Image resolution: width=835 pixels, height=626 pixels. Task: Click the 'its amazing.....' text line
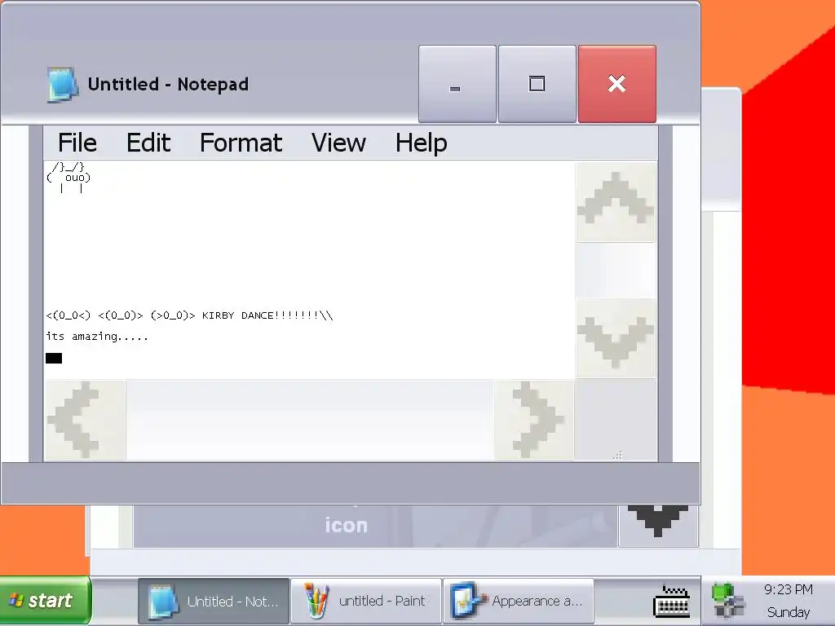click(x=97, y=337)
